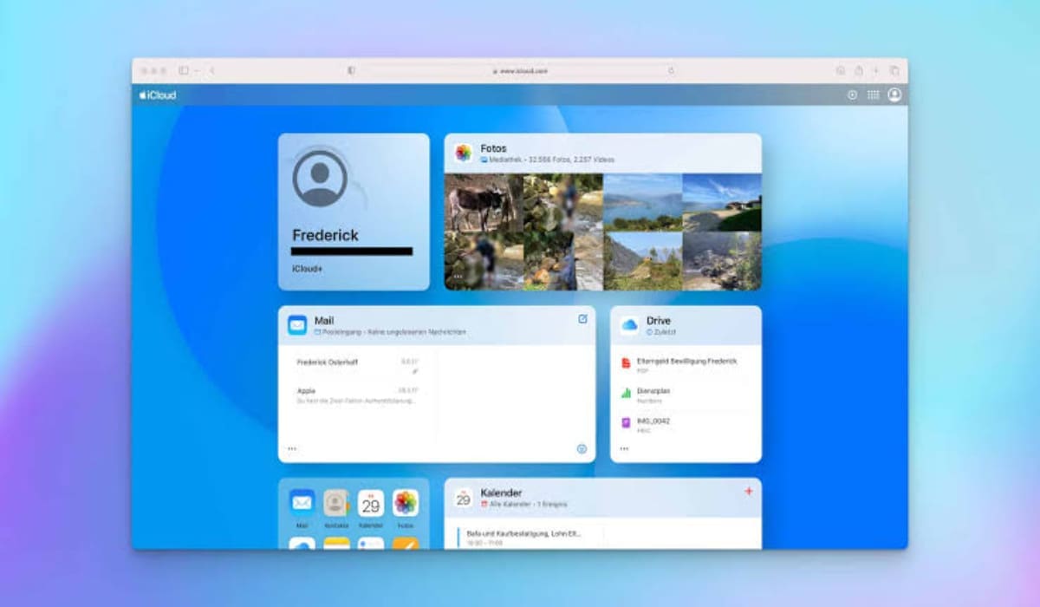Image resolution: width=1040 pixels, height=607 pixels.
Task: Select the name Frederick on the profile card
Action: point(325,235)
